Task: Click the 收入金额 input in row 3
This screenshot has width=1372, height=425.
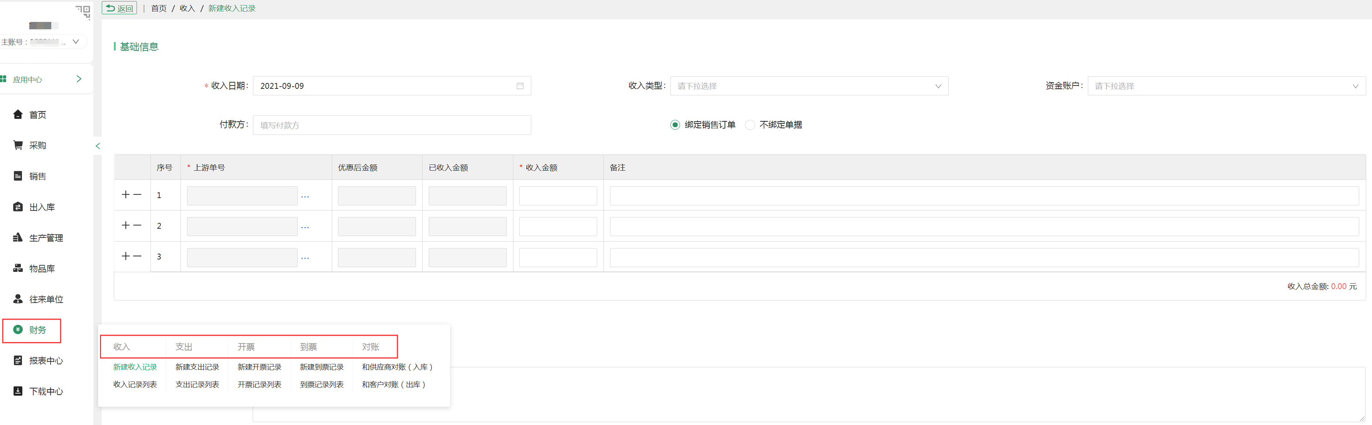Action: [x=558, y=258]
